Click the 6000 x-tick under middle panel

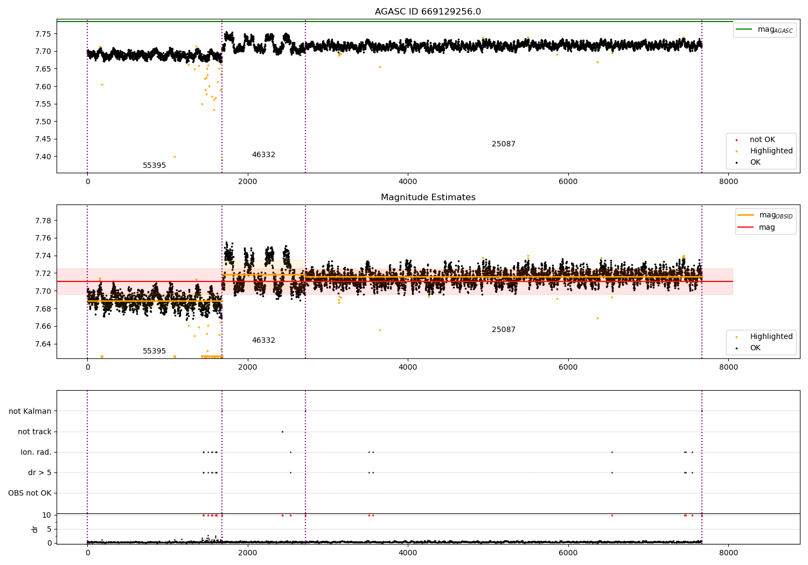568,368
